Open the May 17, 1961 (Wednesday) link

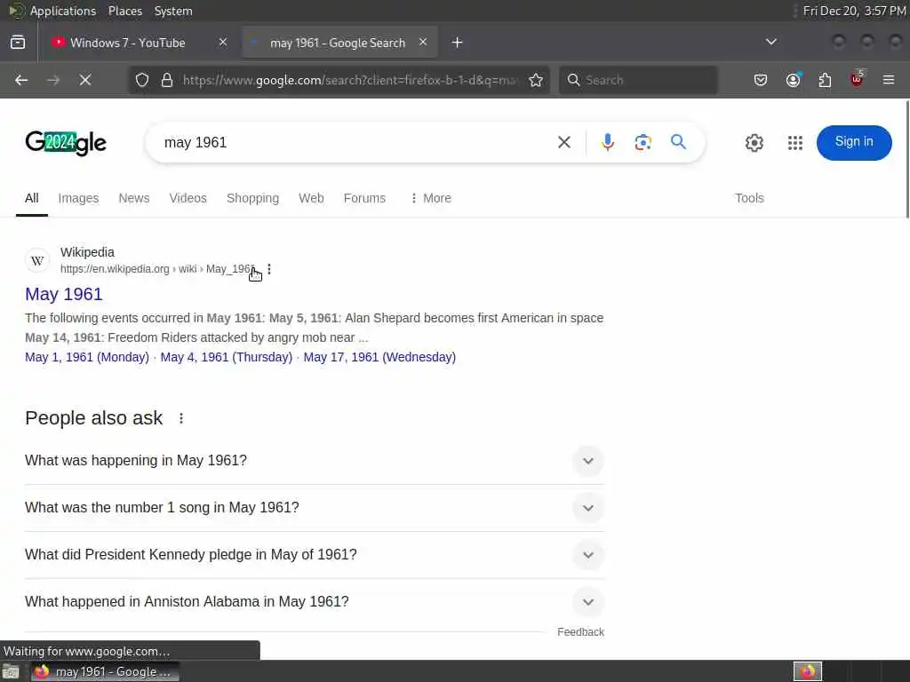(x=379, y=357)
